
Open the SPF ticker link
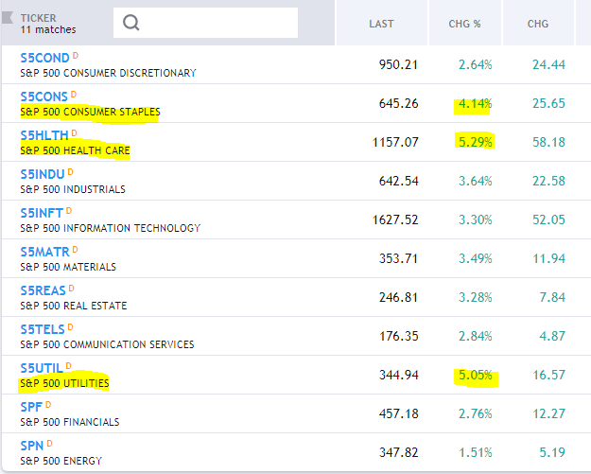coord(31,407)
